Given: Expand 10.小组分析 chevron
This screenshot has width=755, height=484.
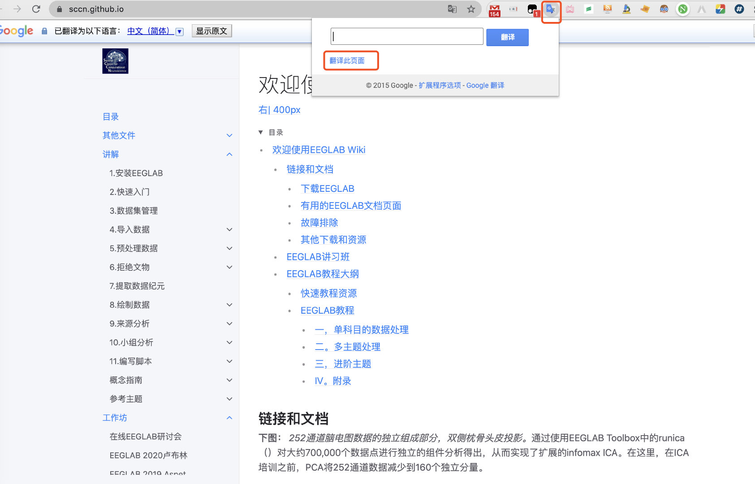Looking at the screenshot, I should point(229,342).
